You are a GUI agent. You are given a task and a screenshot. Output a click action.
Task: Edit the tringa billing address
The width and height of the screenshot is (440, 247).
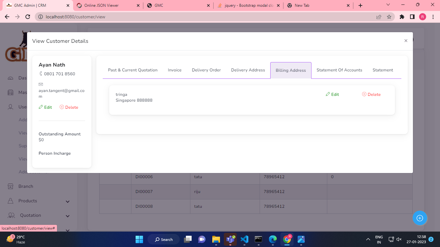[x=332, y=95]
